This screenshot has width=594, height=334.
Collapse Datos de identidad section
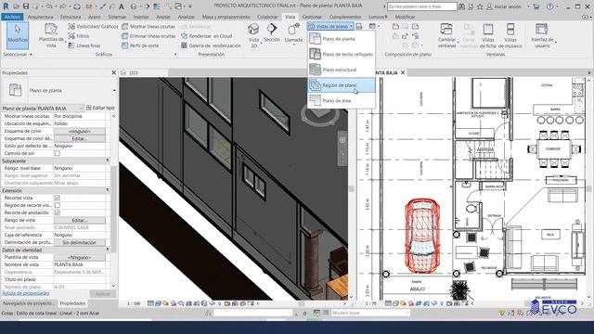[x=108, y=250]
